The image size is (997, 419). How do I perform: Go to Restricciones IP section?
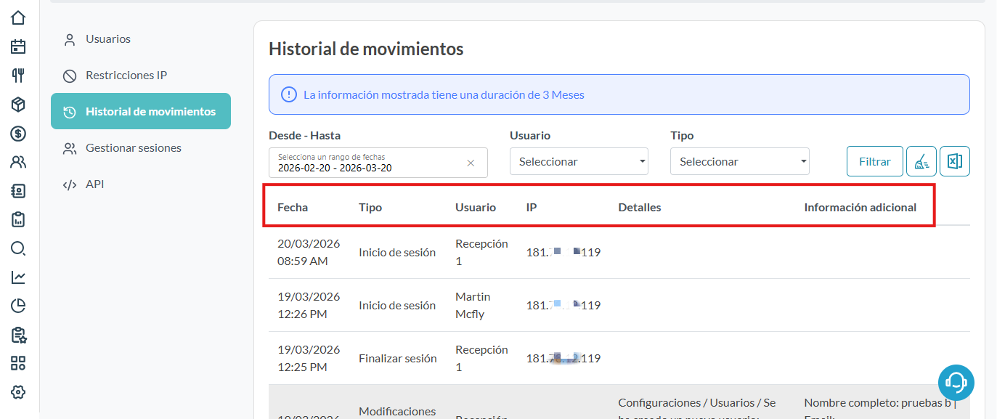click(126, 76)
